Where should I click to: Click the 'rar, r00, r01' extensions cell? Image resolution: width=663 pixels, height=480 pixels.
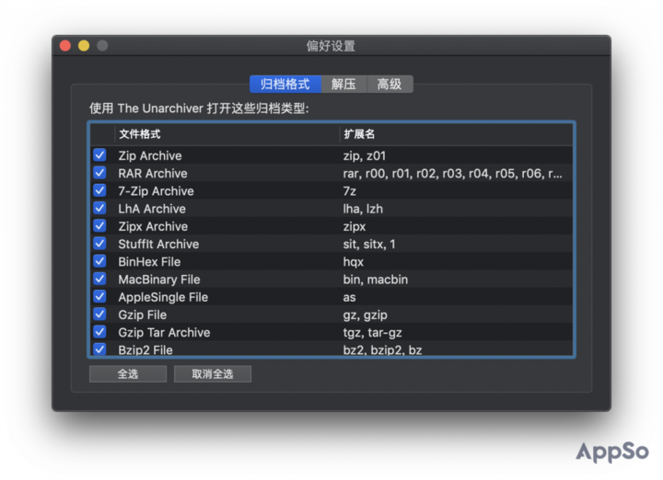tap(452, 174)
